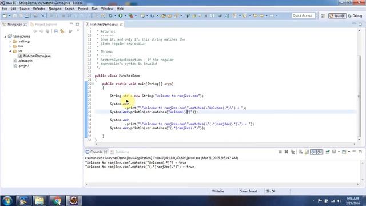
Task: Switch to Project Explorer tab
Action: click(43, 24)
